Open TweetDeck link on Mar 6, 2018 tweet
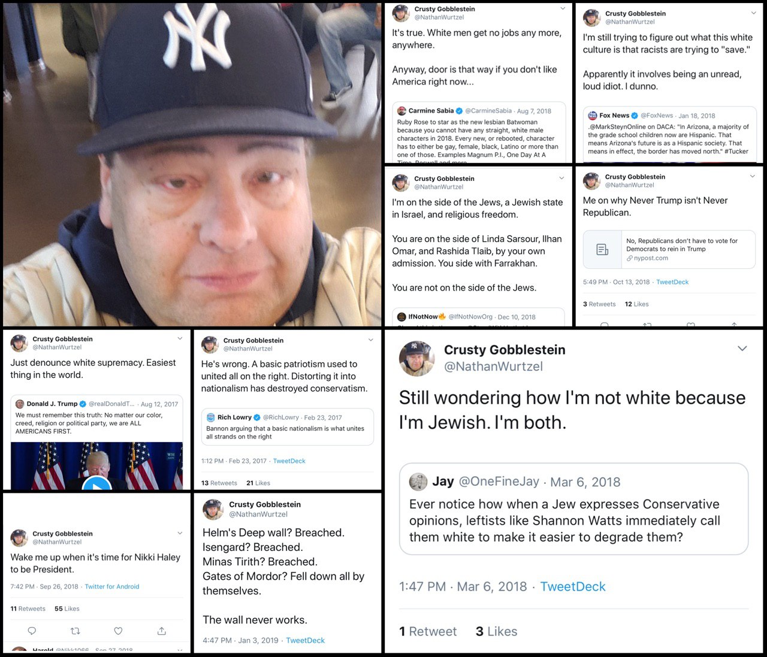 coord(573,587)
